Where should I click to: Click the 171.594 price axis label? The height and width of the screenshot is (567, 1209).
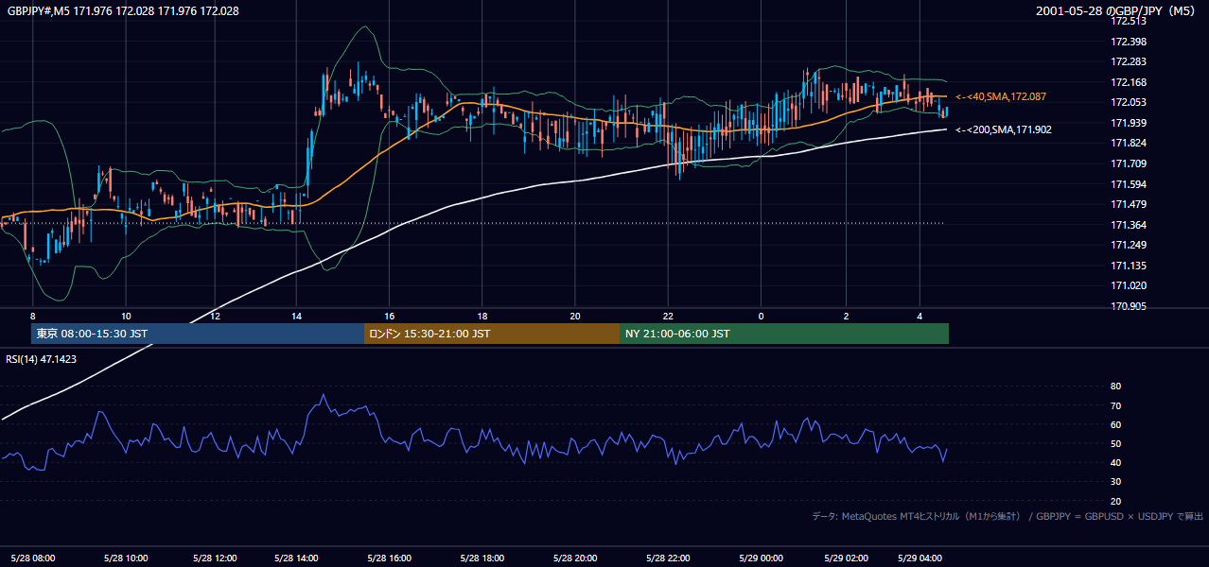click(x=1128, y=184)
